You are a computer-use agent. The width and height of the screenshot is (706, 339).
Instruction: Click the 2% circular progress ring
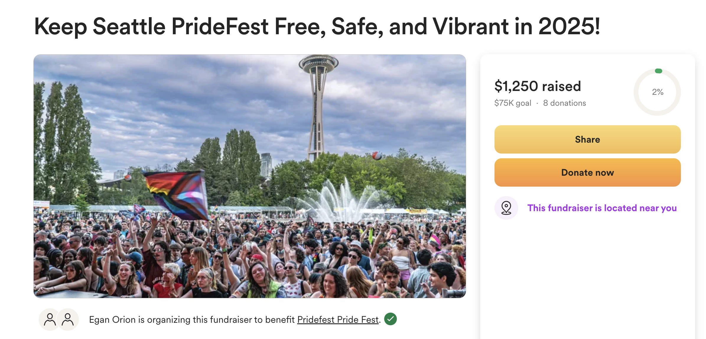[657, 92]
